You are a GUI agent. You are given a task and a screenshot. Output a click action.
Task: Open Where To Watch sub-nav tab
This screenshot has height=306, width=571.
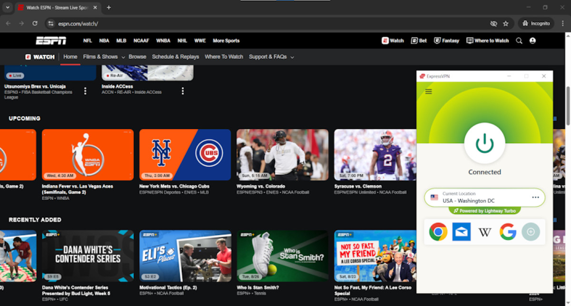(224, 57)
